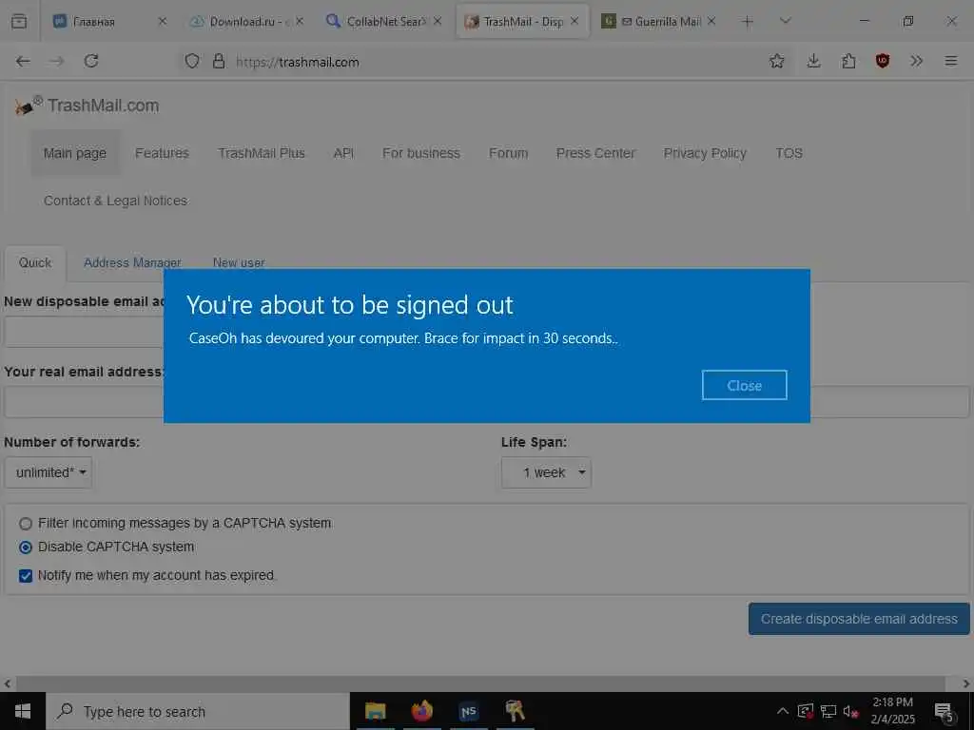Open the NS app on taskbar
Viewport: 974px width, 730px height.
click(x=468, y=711)
